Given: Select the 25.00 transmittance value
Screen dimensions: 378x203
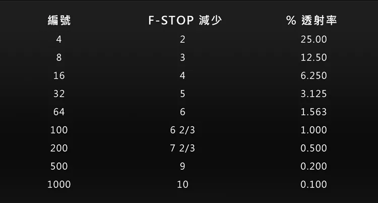Looking at the screenshot, I should point(313,39).
